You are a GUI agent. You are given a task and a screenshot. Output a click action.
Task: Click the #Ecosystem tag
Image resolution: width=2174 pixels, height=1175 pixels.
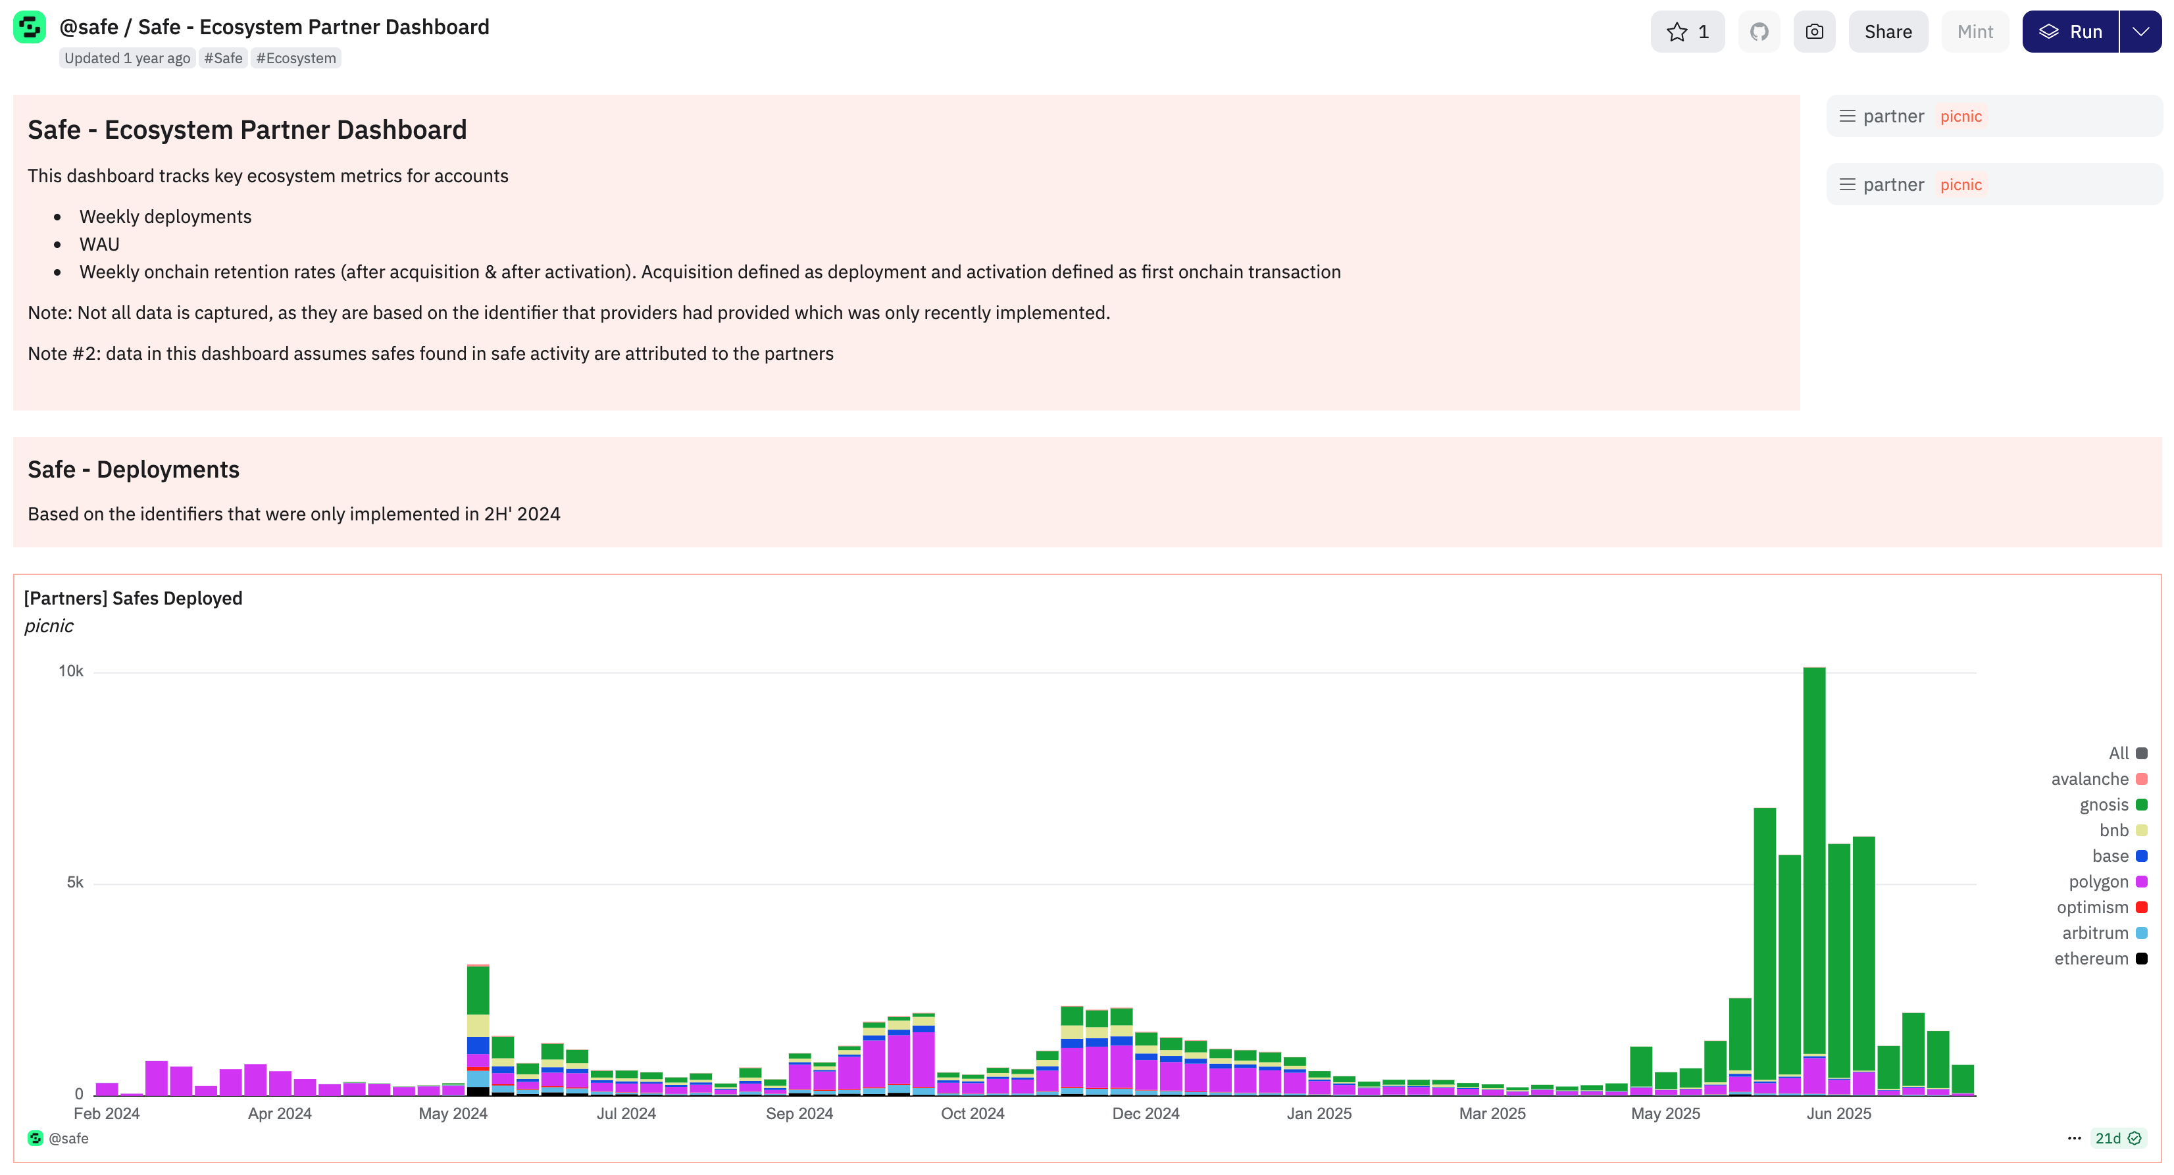[x=296, y=59]
